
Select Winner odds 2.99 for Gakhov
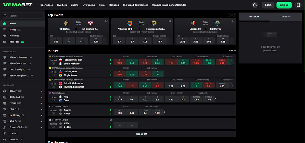(x=120, y=73)
